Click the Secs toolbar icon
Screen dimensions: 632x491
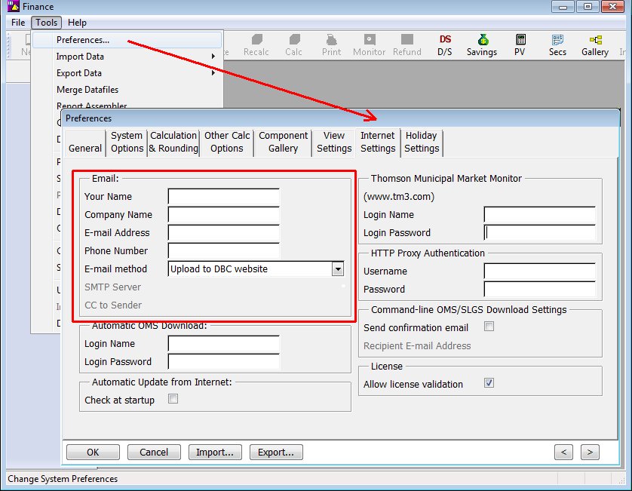pos(557,44)
